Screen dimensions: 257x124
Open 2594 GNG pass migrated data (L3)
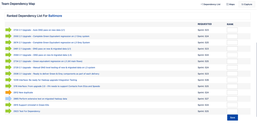[42, 55]
